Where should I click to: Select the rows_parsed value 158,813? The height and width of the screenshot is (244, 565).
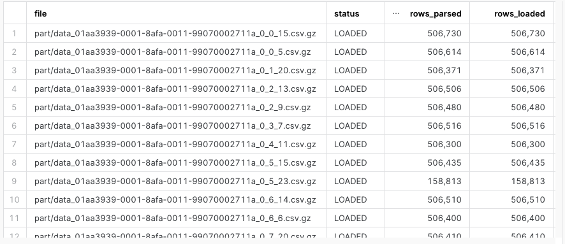click(444, 181)
